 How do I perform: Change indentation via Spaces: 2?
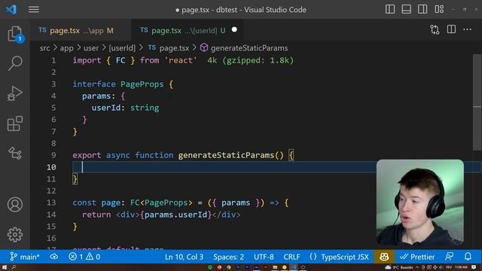[x=228, y=257]
